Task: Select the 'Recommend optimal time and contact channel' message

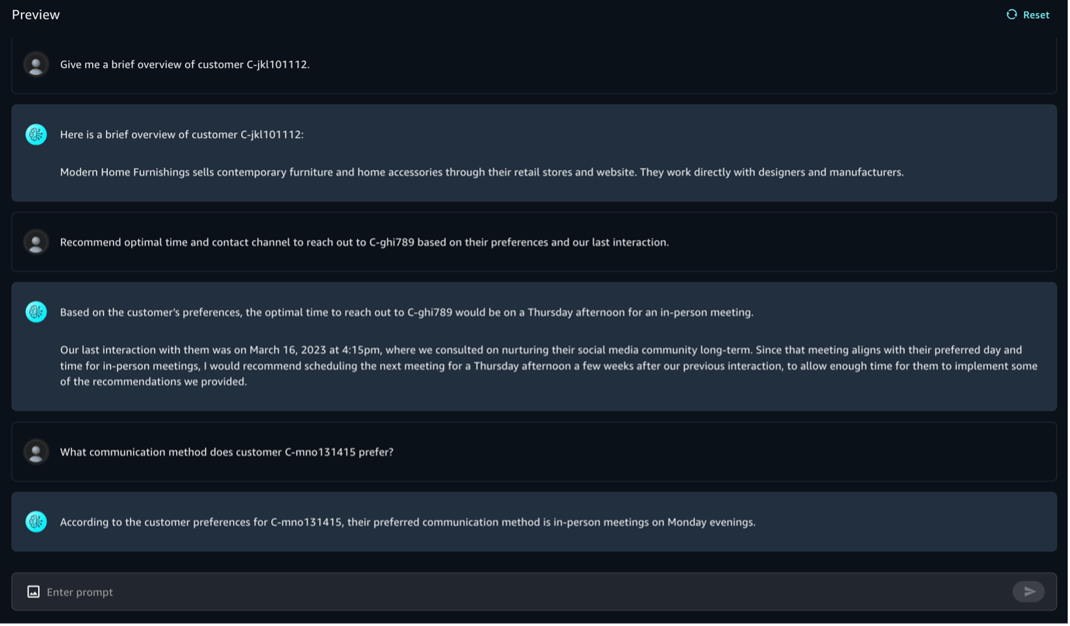Action: click(x=364, y=242)
